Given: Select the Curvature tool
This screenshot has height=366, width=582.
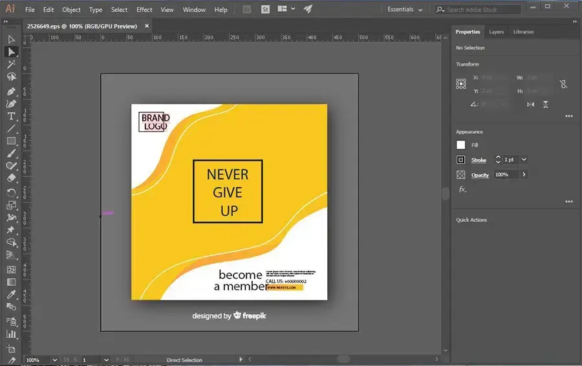Looking at the screenshot, I should point(11,104).
